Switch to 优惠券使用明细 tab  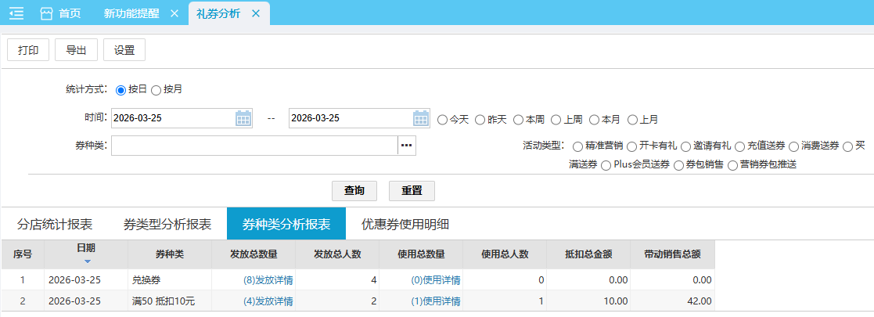pyautogui.click(x=405, y=224)
